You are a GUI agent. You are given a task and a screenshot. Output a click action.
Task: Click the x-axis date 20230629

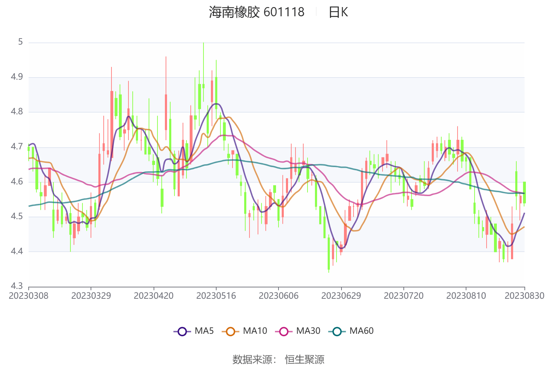pyautogui.click(x=341, y=296)
